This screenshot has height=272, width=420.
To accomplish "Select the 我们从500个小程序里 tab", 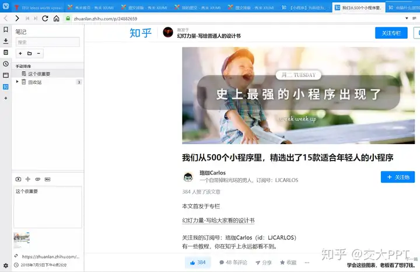I will coord(359,8).
